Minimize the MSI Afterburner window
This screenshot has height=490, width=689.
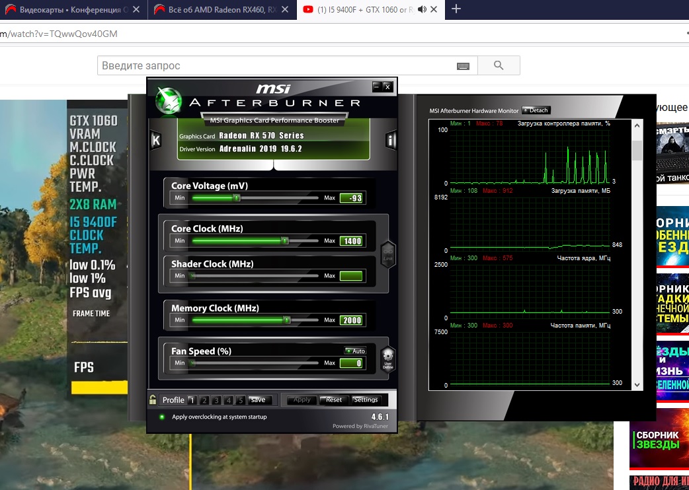click(x=377, y=87)
